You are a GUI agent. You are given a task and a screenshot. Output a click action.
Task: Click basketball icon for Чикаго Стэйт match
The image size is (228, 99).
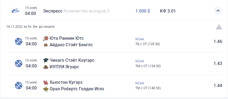(19, 64)
